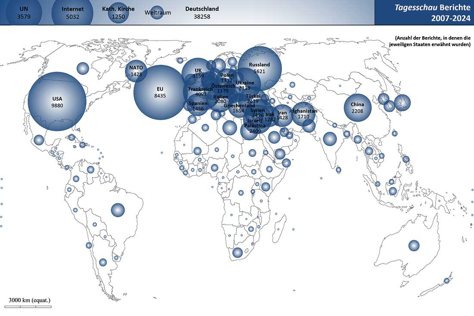Click the Deutschland 38258 label

(202, 13)
